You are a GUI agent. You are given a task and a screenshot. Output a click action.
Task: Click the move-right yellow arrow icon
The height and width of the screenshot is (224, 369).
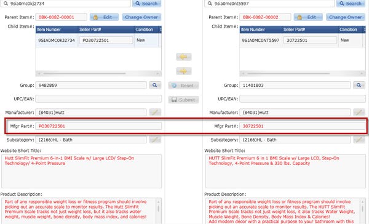pos(183,71)
